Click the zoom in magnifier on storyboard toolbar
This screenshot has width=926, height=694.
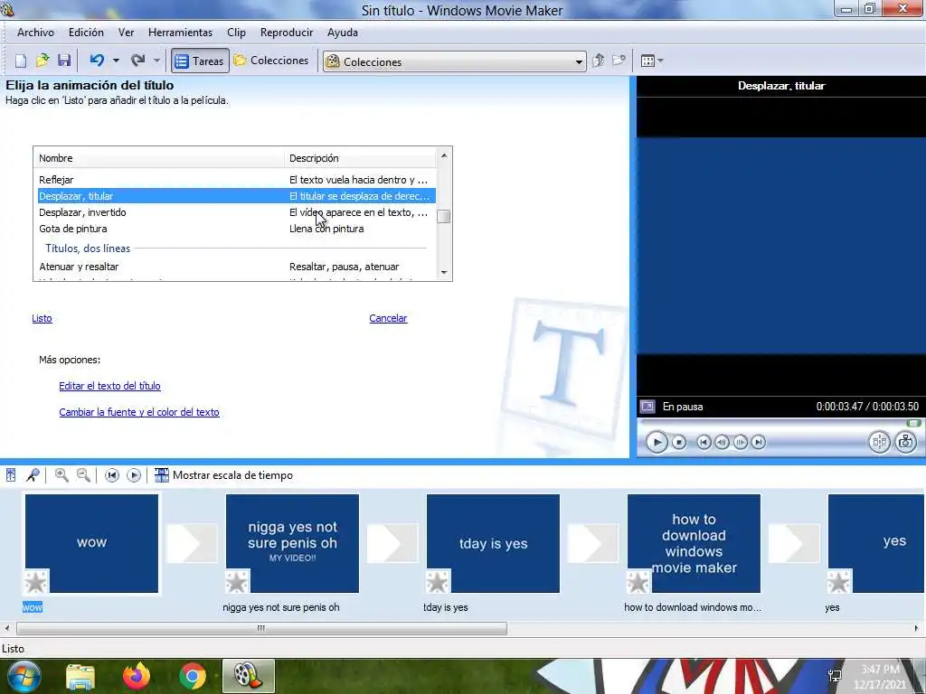pyautogui.click(x=61, y=475)
